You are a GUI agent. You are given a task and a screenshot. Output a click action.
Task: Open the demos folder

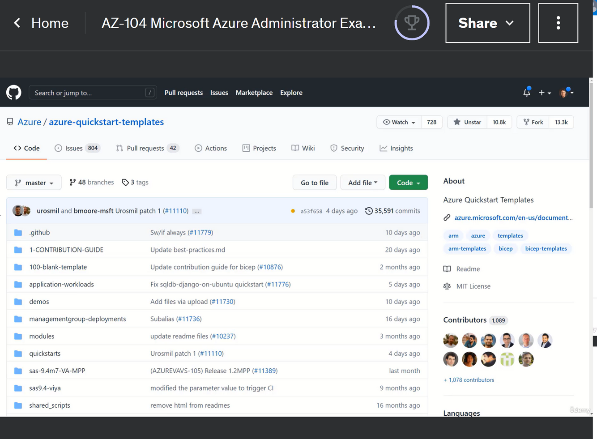(x=39, y=302)
